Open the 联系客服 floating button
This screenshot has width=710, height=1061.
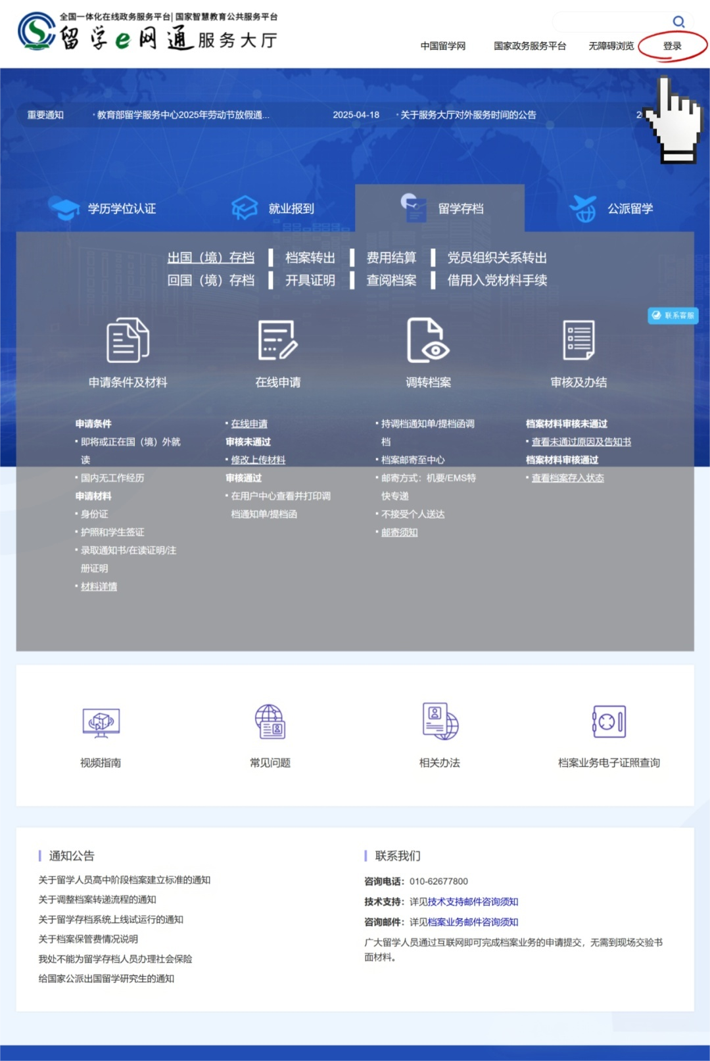click(673, 316)
